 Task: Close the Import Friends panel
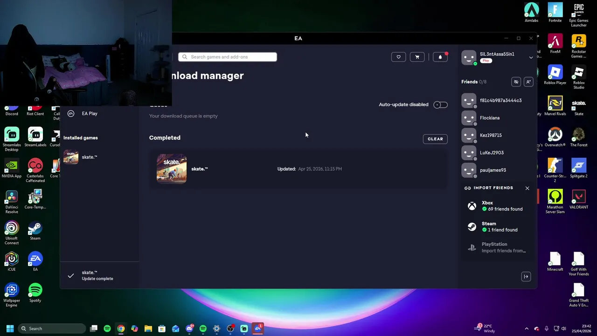[x=527, y=188]
